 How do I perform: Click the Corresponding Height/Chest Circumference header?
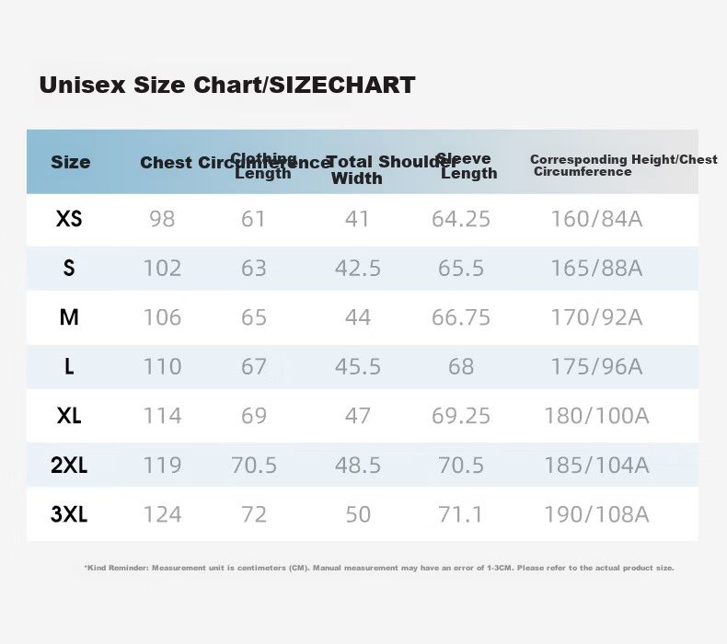pos(624,166)
